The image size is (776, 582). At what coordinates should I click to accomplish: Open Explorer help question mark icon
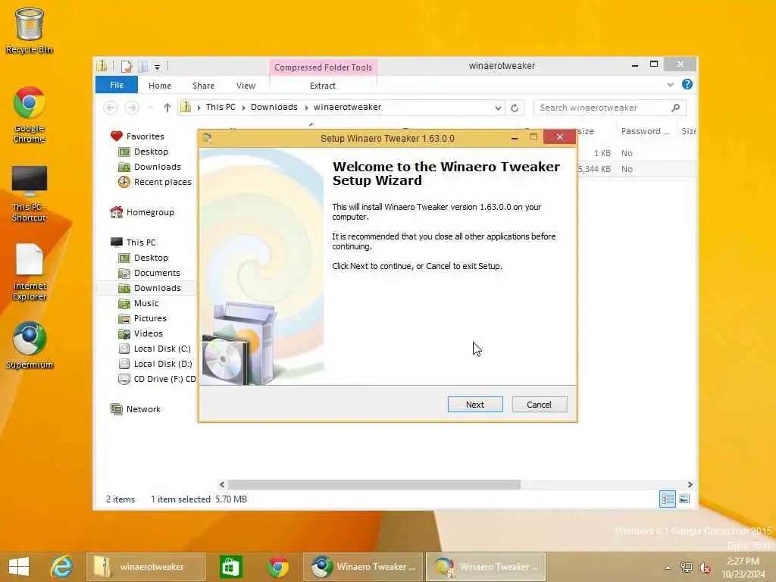[x=687, y=84]
